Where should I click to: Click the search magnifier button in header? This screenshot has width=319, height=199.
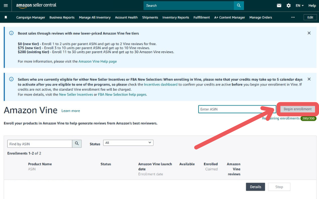(239, 6)
